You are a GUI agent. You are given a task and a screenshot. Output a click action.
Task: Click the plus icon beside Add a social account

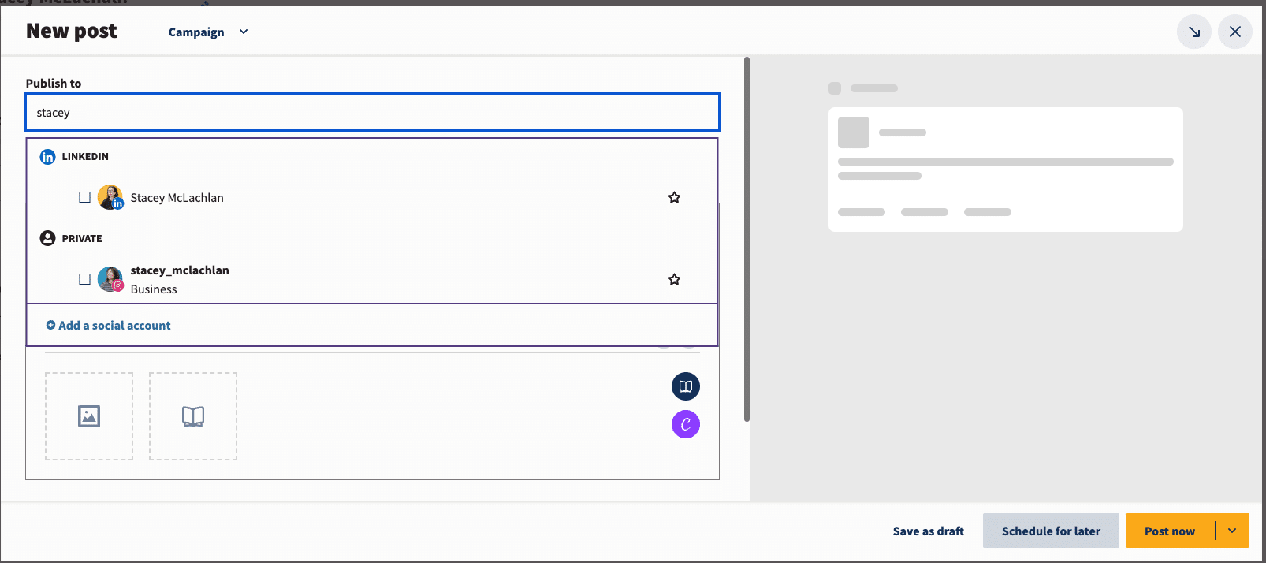point(50,326)
